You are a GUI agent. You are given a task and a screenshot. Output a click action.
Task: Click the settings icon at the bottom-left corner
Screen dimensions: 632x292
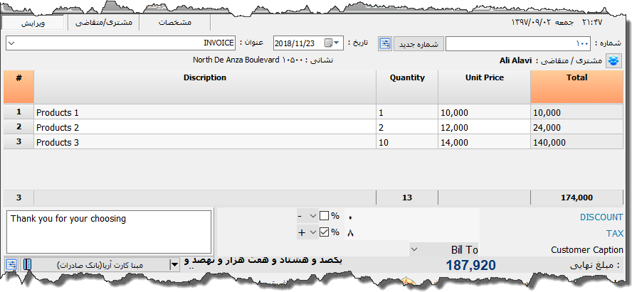coord(11,265)
